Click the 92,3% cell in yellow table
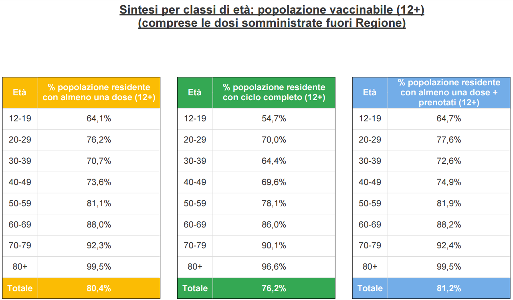The height and width of the screenshot is (300, 513). click(99, 246)
